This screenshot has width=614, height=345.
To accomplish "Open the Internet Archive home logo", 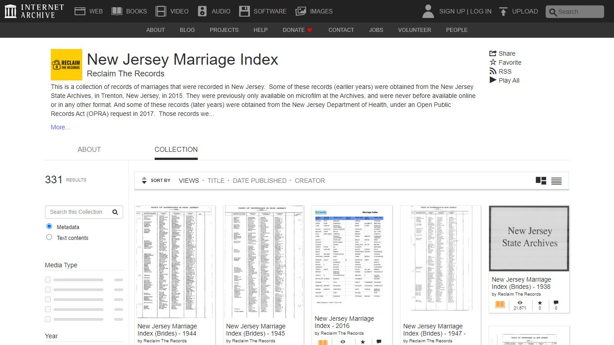I will 34,11.
